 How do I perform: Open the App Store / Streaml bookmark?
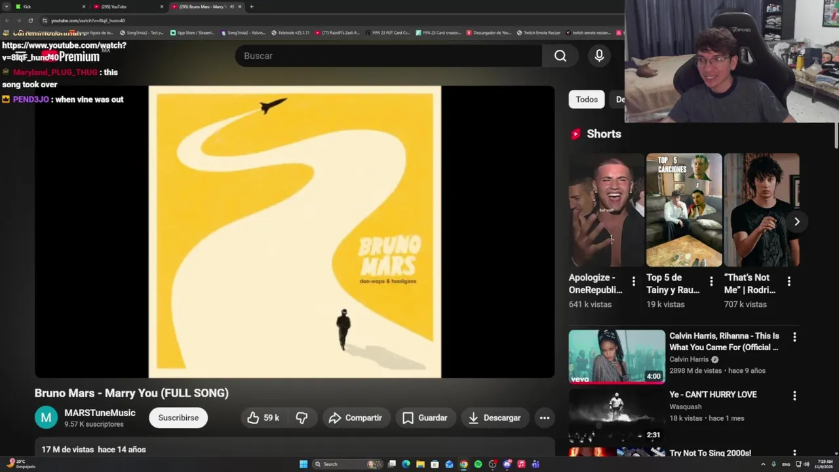[192, 32]
